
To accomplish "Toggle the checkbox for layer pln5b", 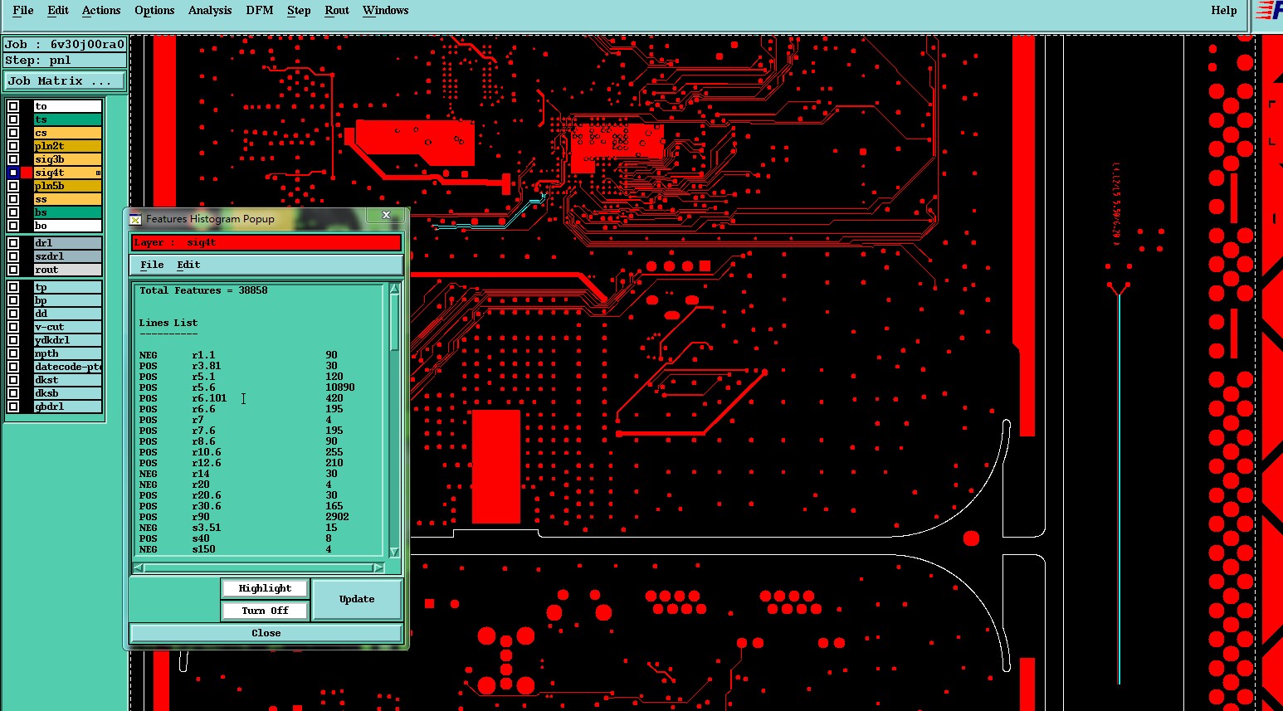I will tap(13, 186).
